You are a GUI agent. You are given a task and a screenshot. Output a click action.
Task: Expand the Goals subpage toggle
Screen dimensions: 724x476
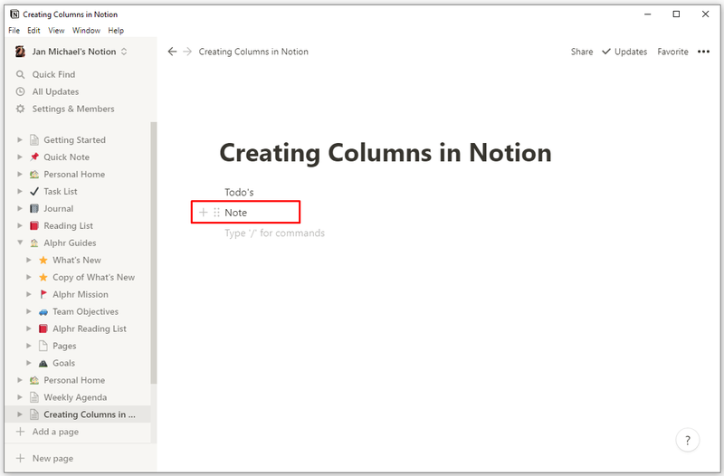tap(29, 363)
